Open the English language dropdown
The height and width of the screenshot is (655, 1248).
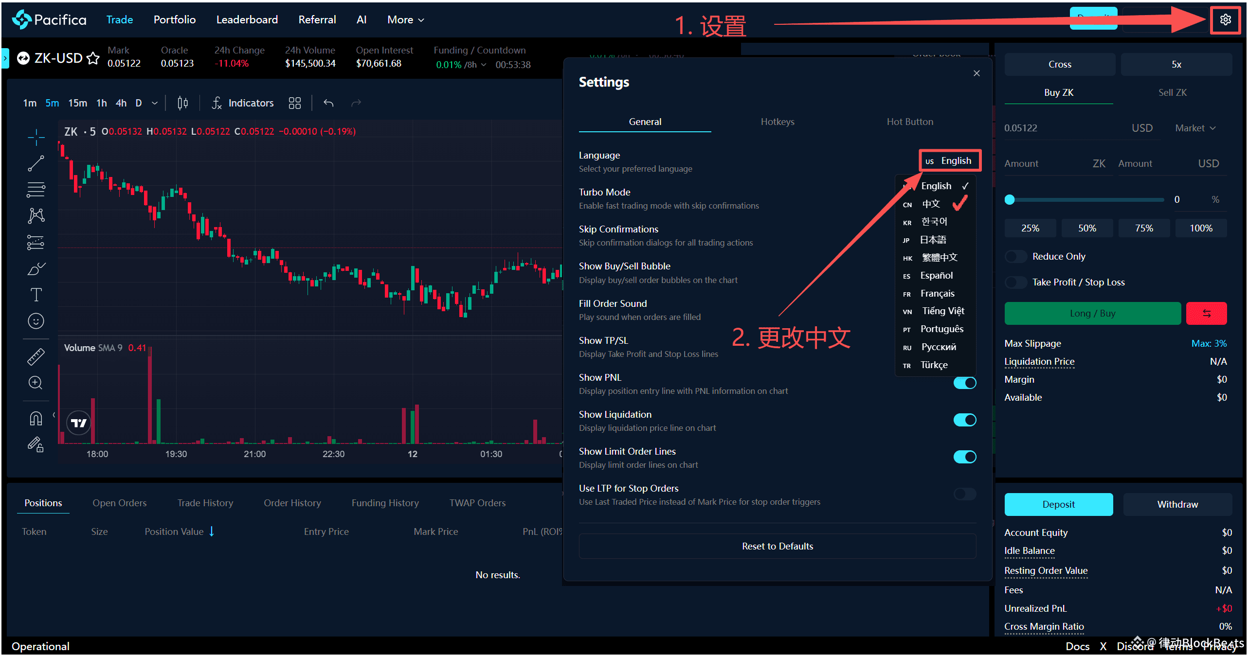[949, 161]
